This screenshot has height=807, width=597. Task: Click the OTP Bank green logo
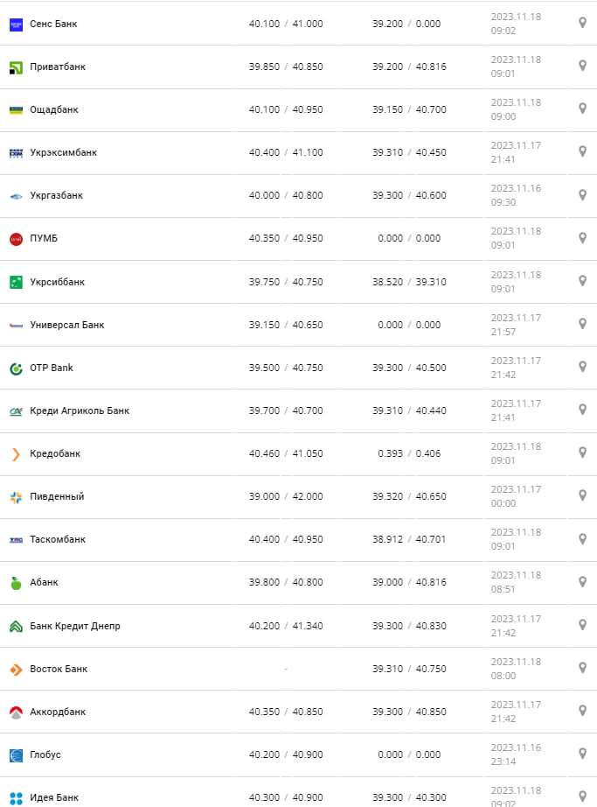coord(16,368)
